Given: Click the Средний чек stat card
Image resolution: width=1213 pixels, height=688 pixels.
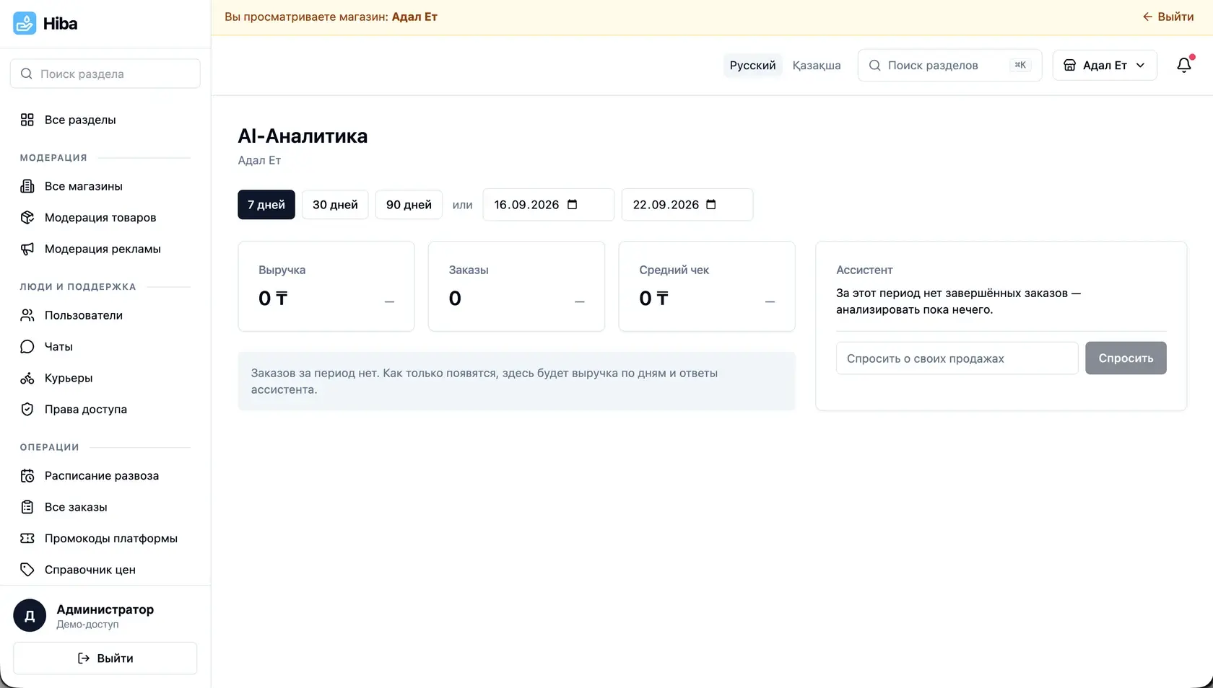Looking at the screenshot, I should point(707,286).
